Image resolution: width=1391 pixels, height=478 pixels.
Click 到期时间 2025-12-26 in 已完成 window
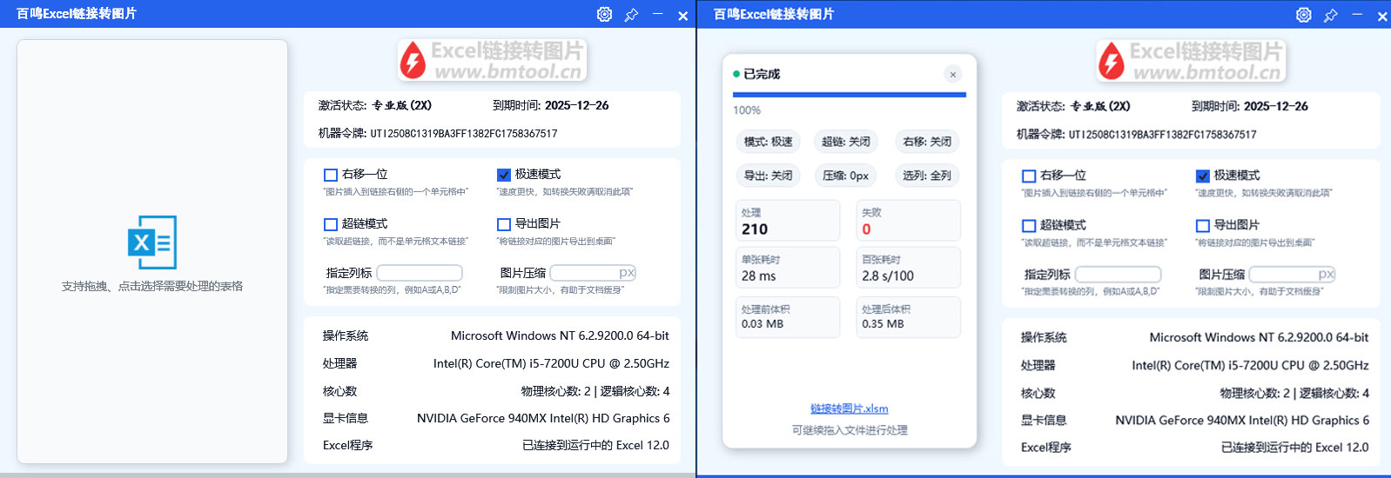1250,106
